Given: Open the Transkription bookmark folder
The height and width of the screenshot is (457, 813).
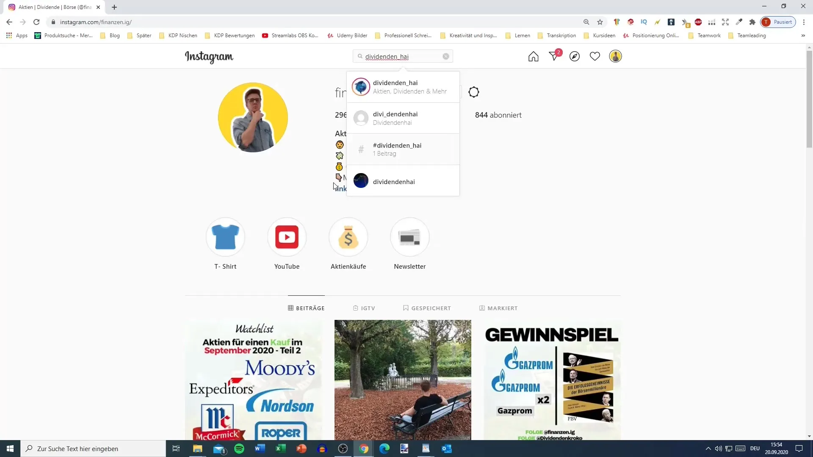Looking at the screenshot, I should pos(556,36).
